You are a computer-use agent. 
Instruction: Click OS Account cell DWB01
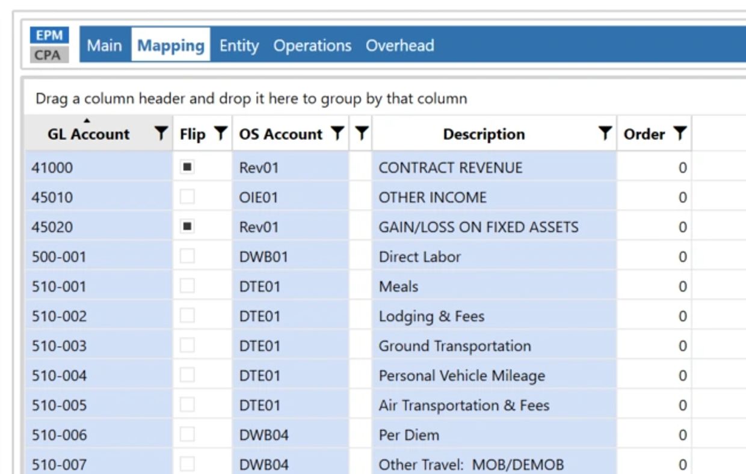coord(264,257)
